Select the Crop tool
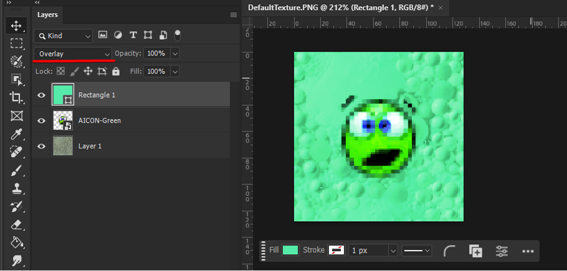Viewport: 567px width, 271px height. click(x=16, y=97)
